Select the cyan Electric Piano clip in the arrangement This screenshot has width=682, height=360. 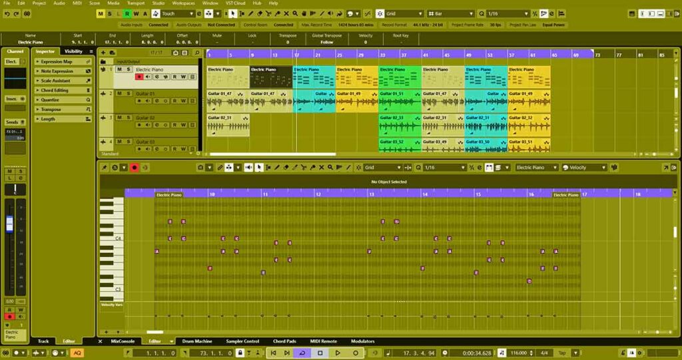click(314, 76)
